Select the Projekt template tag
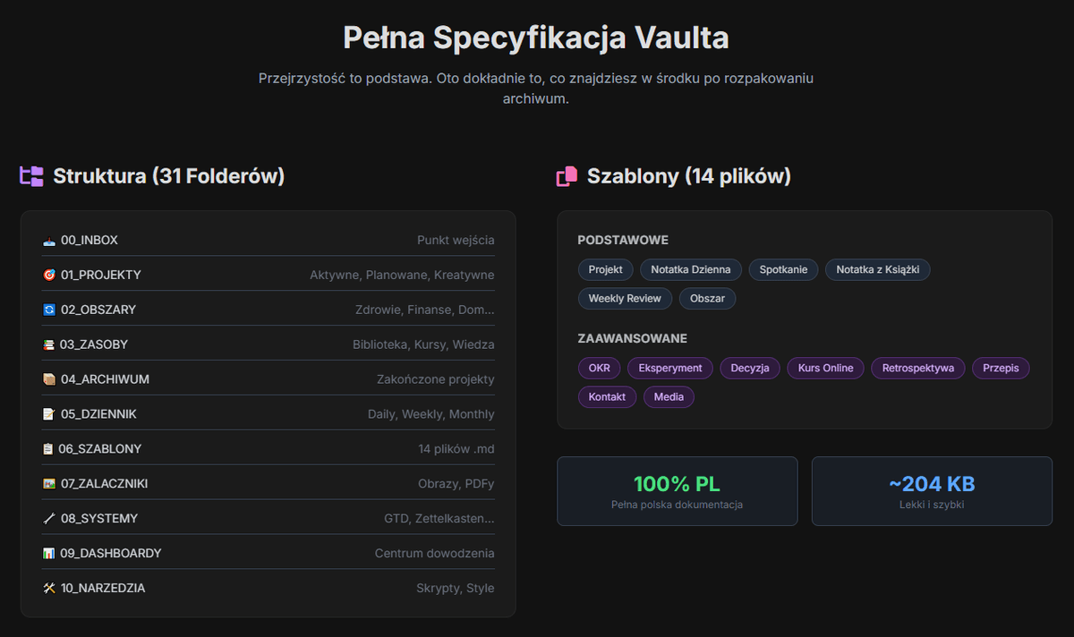 click(x=606, y=269)
